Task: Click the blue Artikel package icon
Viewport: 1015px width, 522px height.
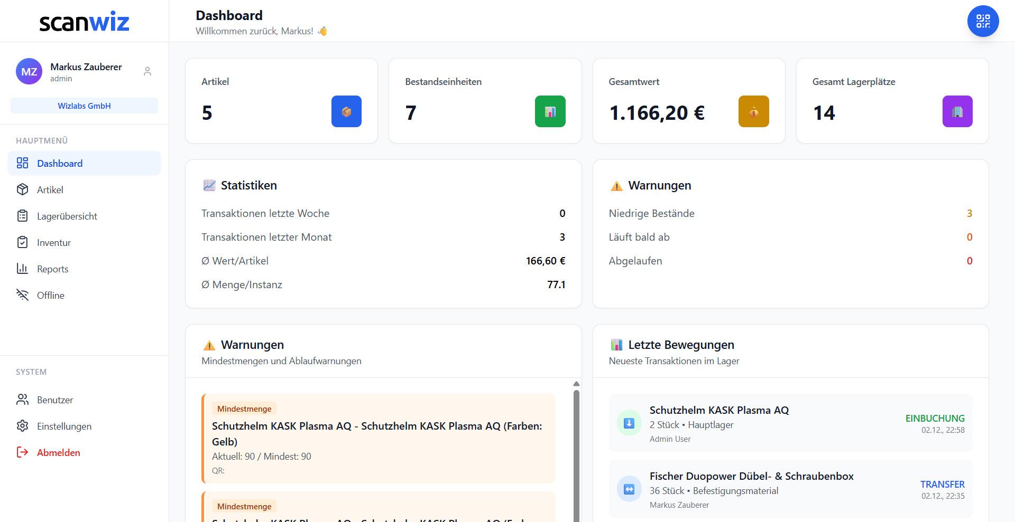Action: point(346,111)
